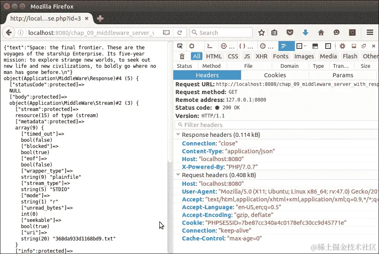Open the frame selection dropdown

(301, 46)
